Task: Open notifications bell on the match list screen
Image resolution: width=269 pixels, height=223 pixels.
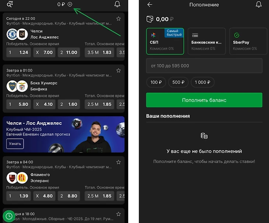Action: tap(117, 4)
